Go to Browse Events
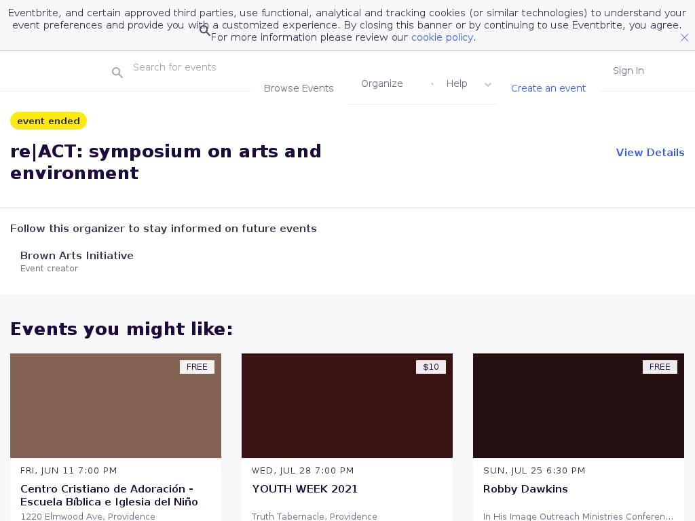This screenshot has height=521, width=695. (x=299, y=88)
